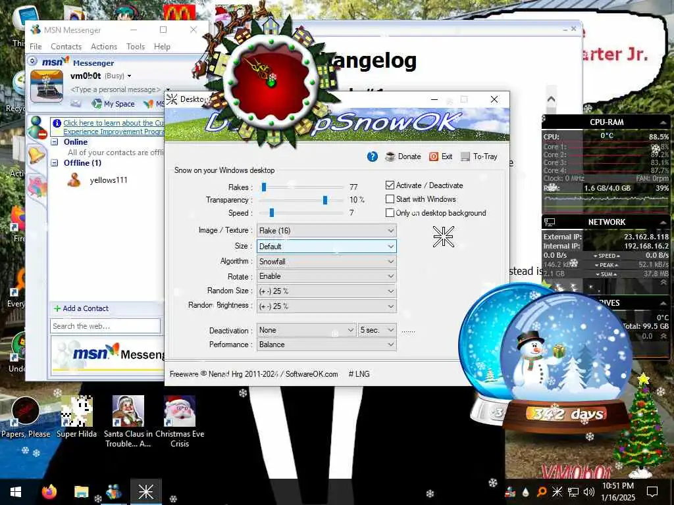Image resolution: width=674 pixels, height=505 pixels.
Task: Click the personal message field in MSN
Action: (x=115, y=89)
